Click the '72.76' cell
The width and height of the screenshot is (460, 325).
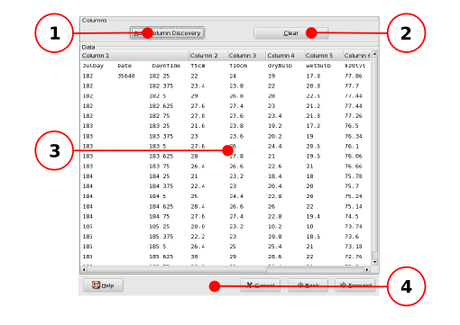[x=354, y=257]
